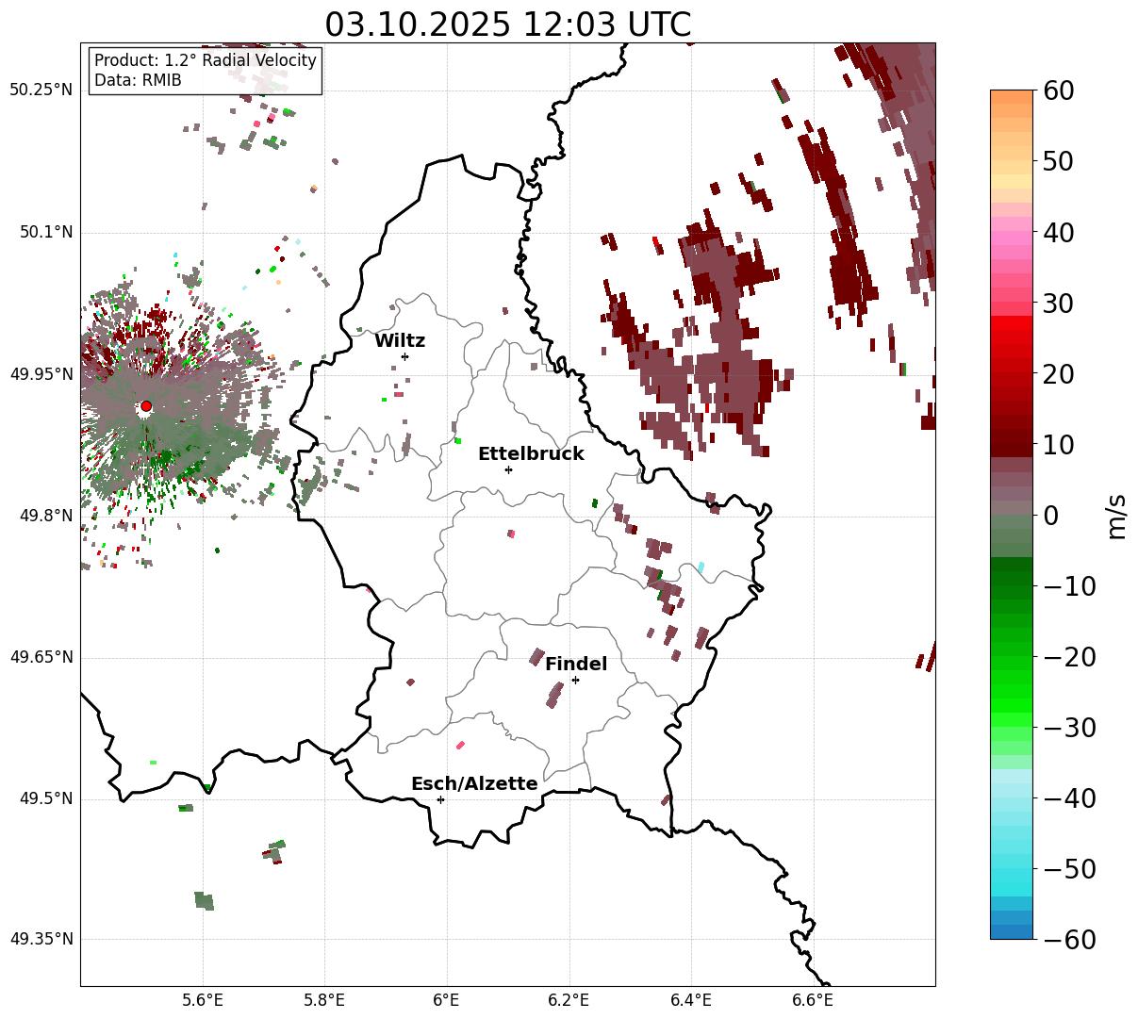Viewport: 1138px width, 1019px height.
Task: Click the red radar site marker dot
Action: pyautogui.click(x=146, y=406)
